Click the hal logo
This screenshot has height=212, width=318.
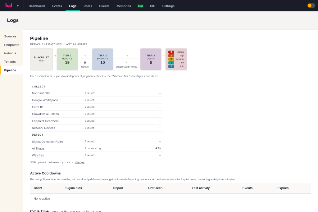[x=9, y=6]
